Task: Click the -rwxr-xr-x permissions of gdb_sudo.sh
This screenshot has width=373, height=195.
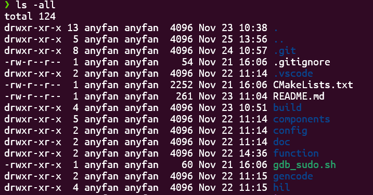Action: click(x=33, y=164)
